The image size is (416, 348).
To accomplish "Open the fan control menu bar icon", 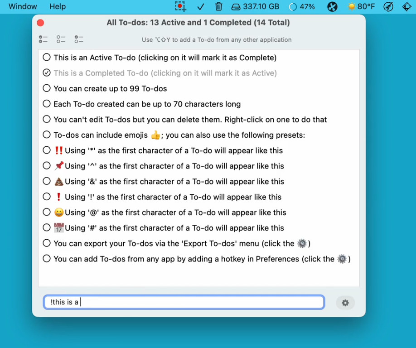I will 332,6.
